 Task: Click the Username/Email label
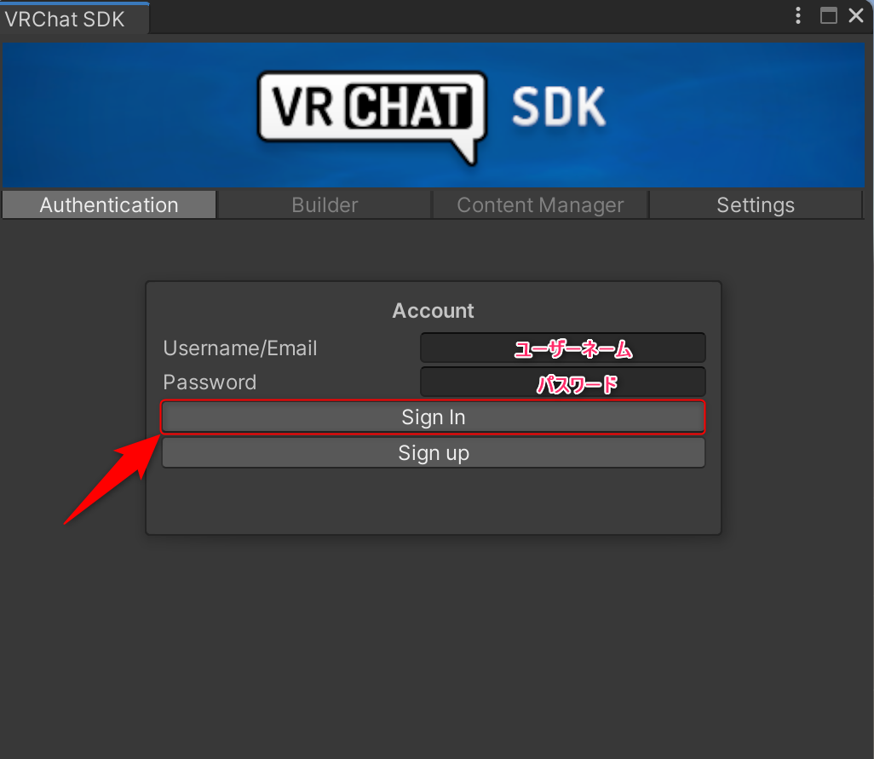click(x=240, y=348)
